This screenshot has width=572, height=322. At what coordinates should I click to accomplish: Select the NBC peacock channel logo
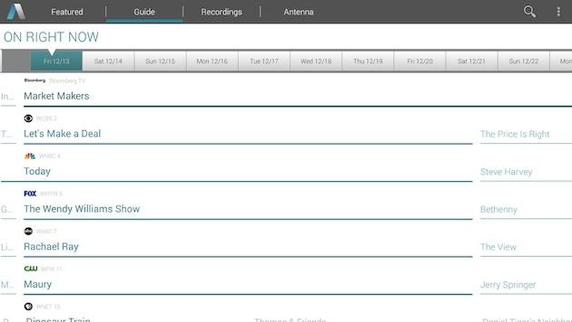point(29,156)
